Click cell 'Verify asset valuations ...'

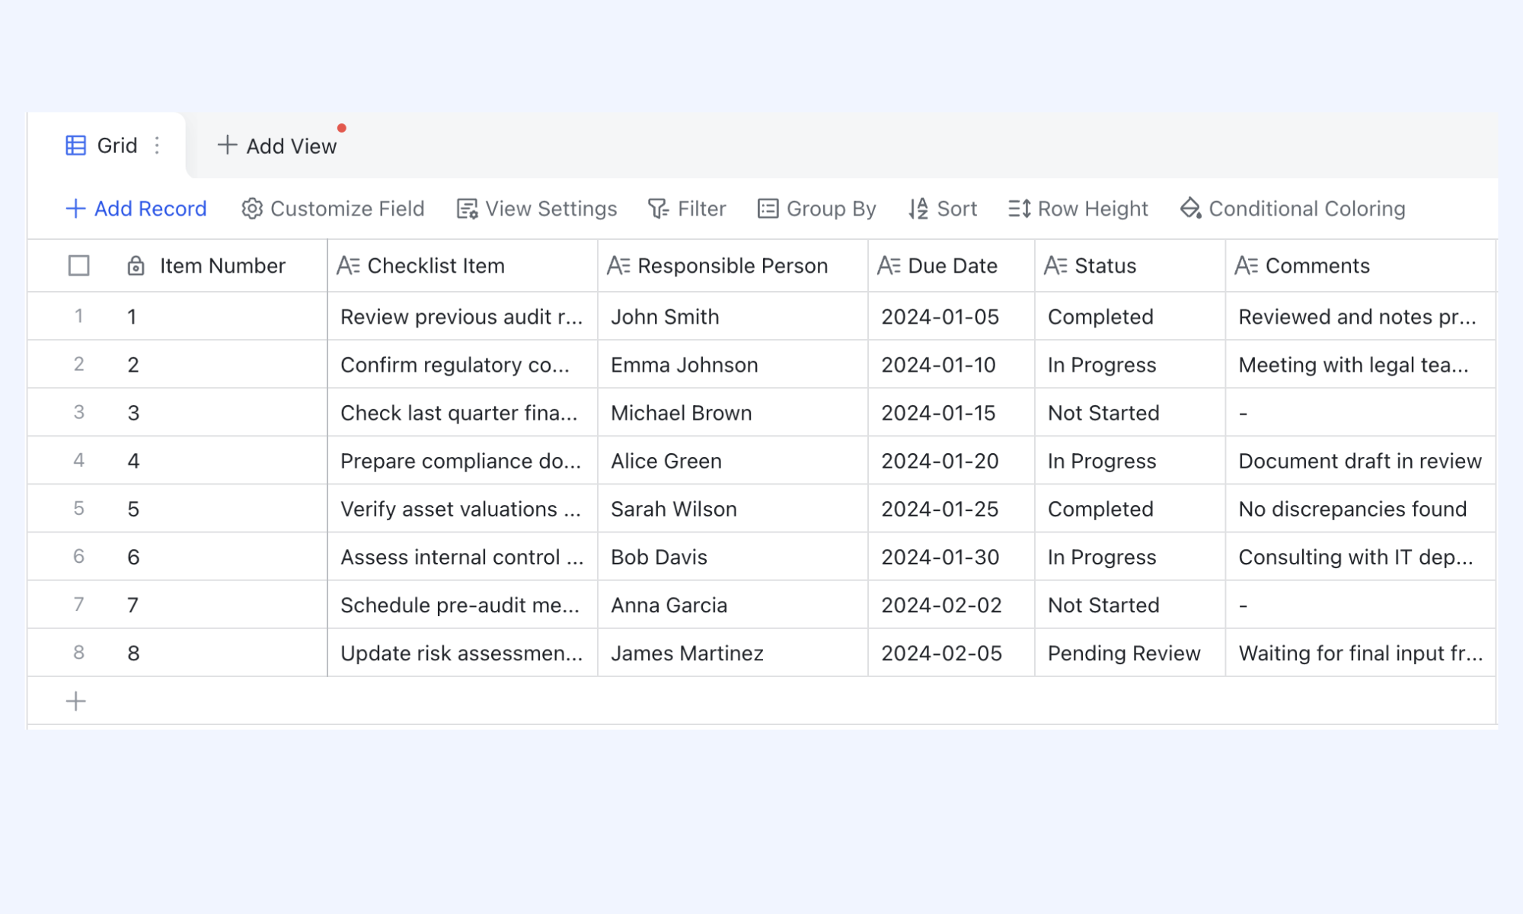462,509
